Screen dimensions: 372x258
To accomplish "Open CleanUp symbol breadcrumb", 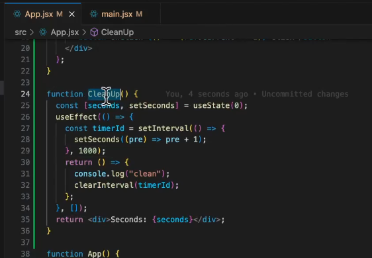I will (x=117, y=32).
